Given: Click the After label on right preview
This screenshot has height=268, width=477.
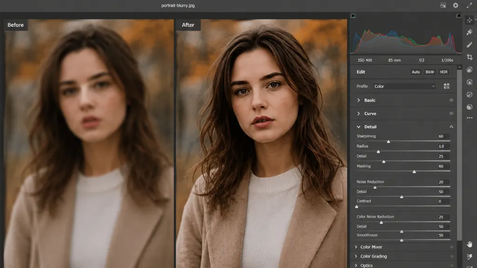Looking at the screenshot, I should tap(188, 25).
